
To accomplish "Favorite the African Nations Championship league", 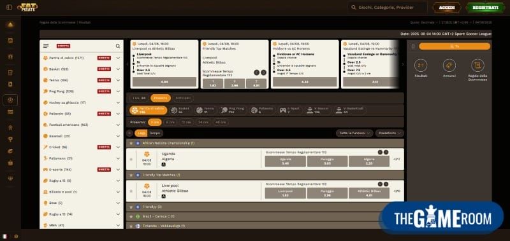I will pyautogui.click(x=131, y=143).
